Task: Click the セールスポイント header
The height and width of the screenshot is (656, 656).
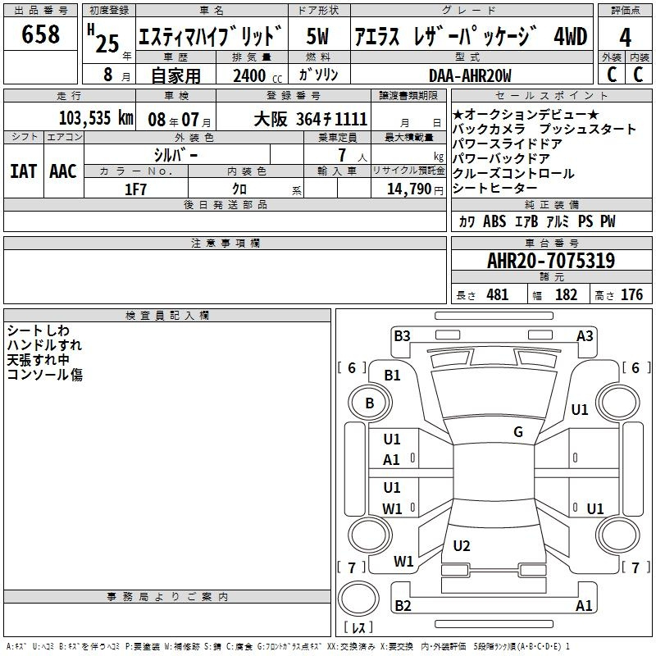Action: click(x=551, y=95)
